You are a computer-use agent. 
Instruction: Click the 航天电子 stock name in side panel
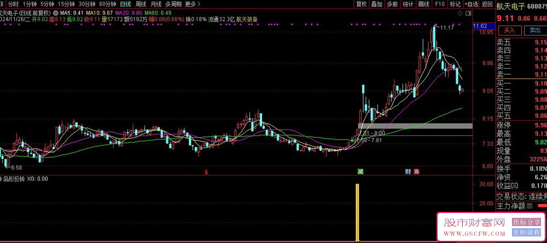tap(511, 7)
